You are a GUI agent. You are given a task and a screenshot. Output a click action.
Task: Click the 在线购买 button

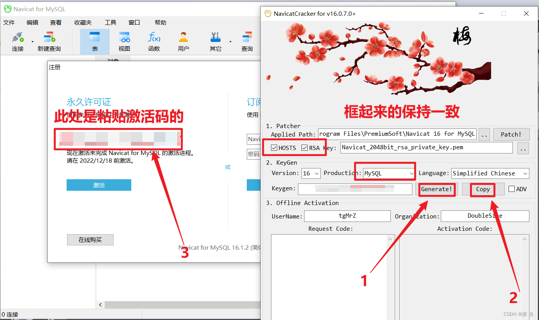90,240
